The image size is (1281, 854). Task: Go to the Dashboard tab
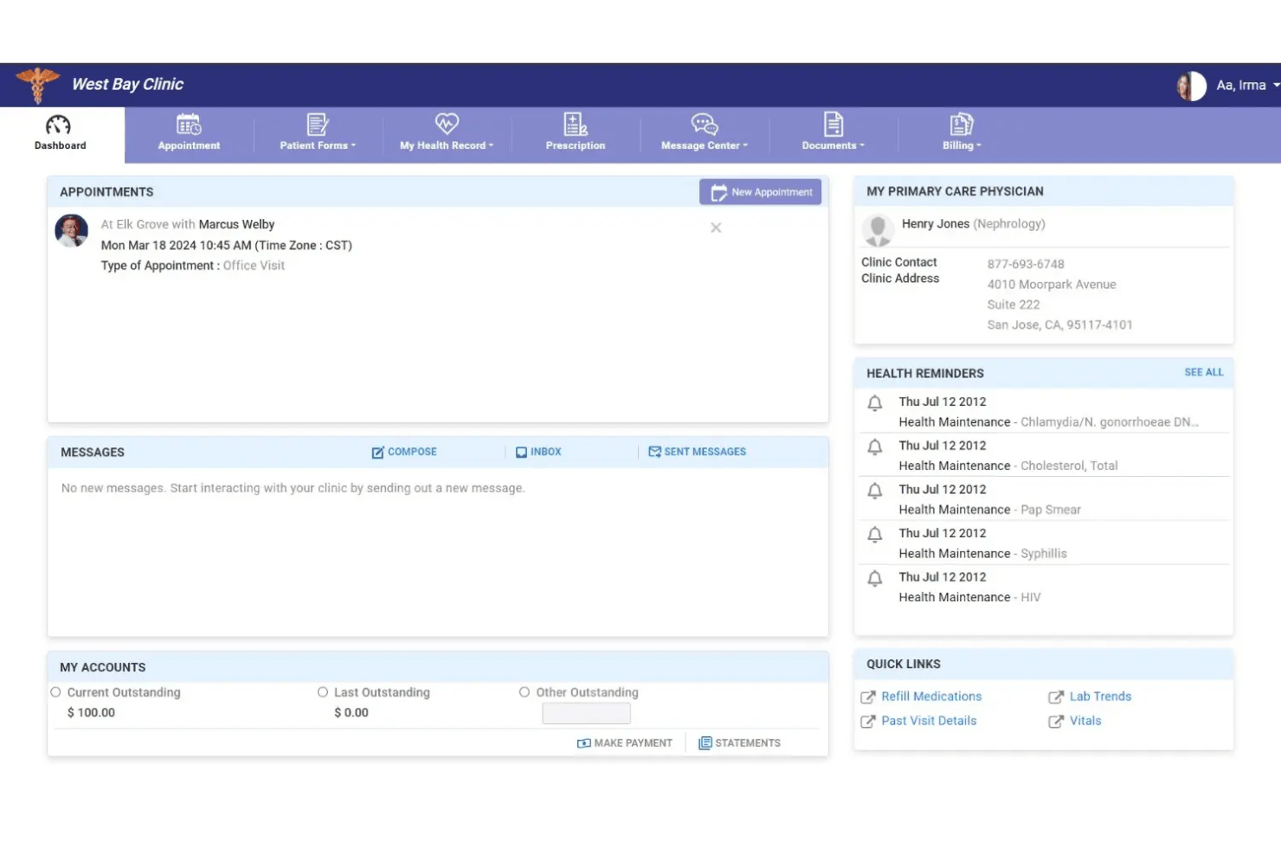point(61,135)
